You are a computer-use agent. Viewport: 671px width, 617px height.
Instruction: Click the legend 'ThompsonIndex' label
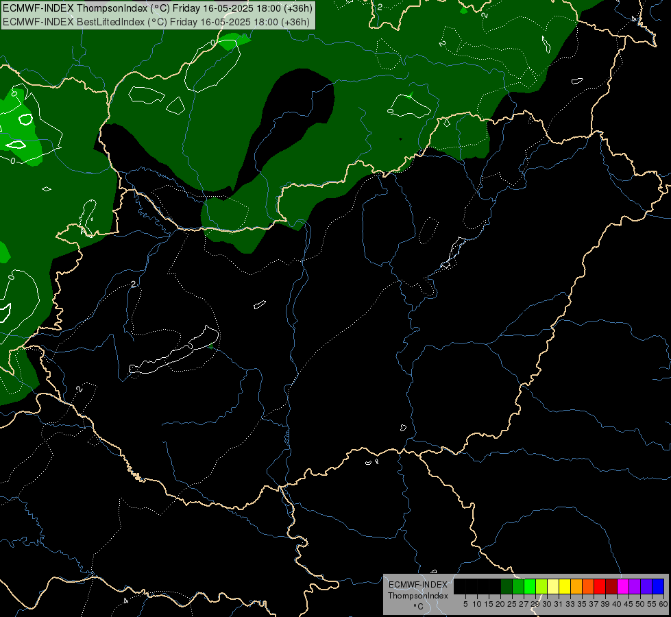pyautogui.click(x=417, y=596)
